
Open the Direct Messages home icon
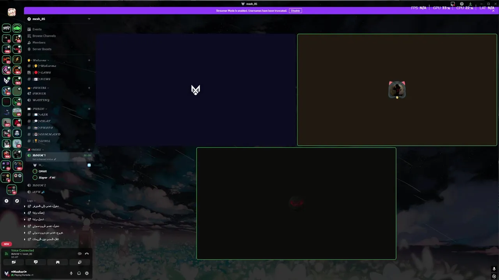point(12,12)
